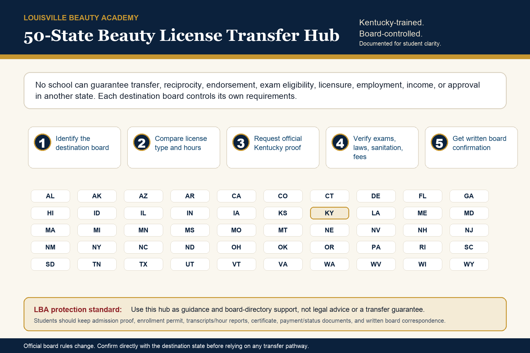The height and width of the screenshot is (353, 530).
Task: Select the MA state button
Action: 50,230
